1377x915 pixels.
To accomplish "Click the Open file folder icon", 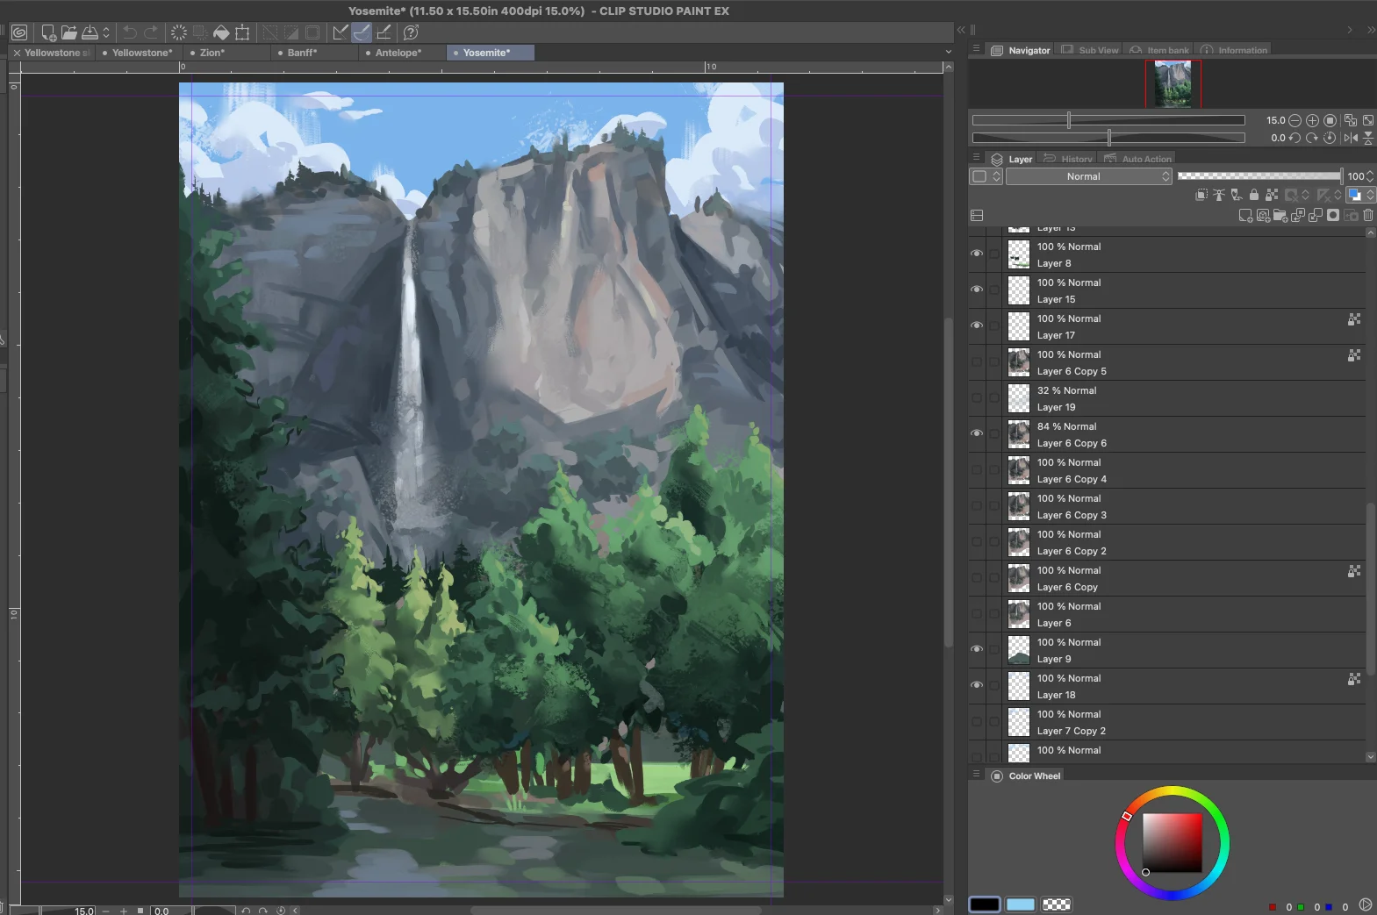I will [68, 32].
